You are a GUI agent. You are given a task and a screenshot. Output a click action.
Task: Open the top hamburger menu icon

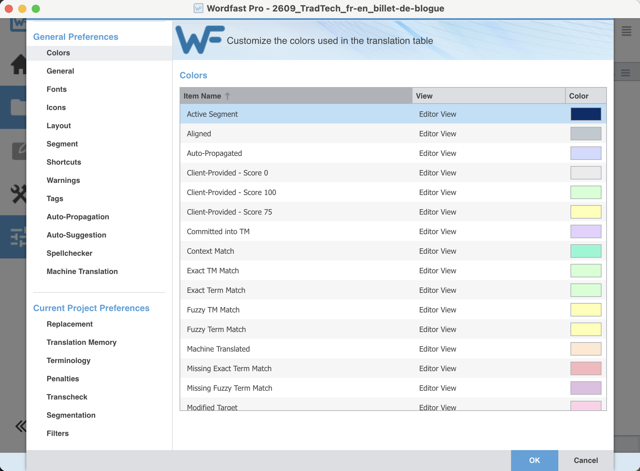(626, 31)
